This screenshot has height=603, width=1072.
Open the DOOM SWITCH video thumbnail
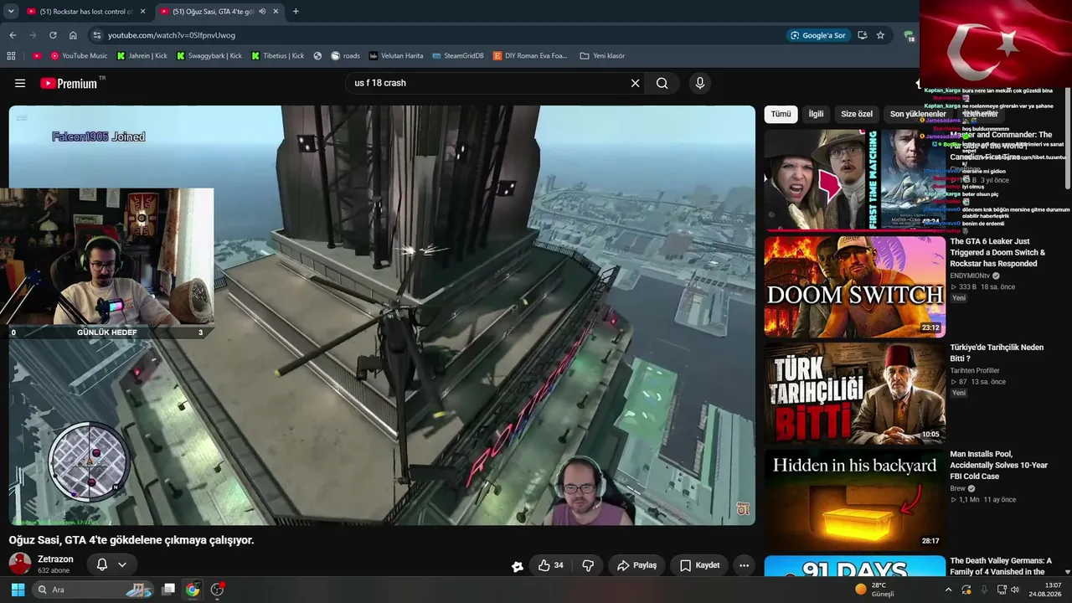(854, 287)
